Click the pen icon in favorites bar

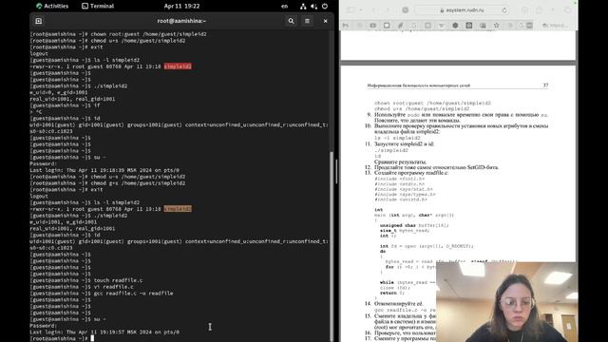401,26
